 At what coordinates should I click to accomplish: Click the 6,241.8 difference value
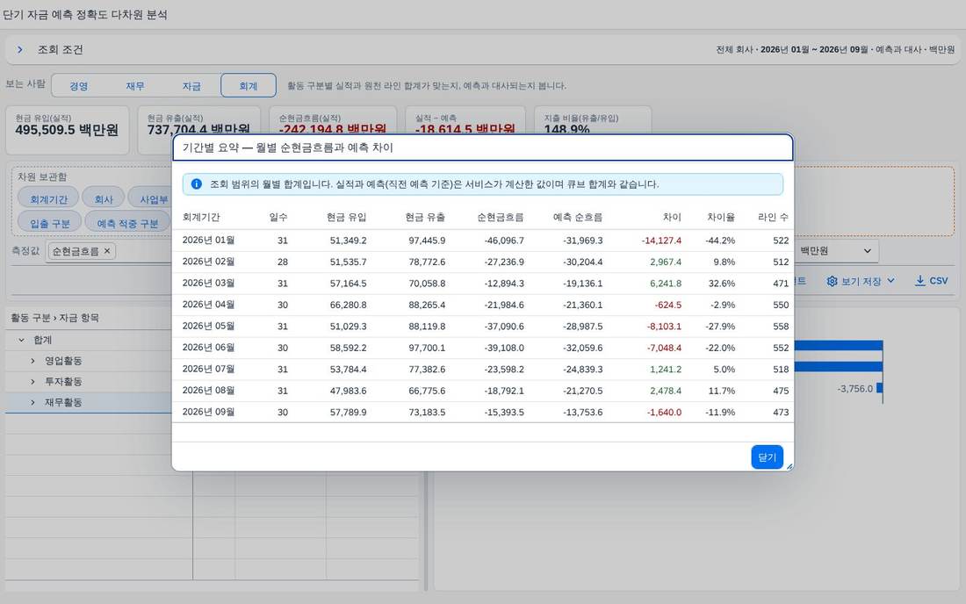click(666, 284)
